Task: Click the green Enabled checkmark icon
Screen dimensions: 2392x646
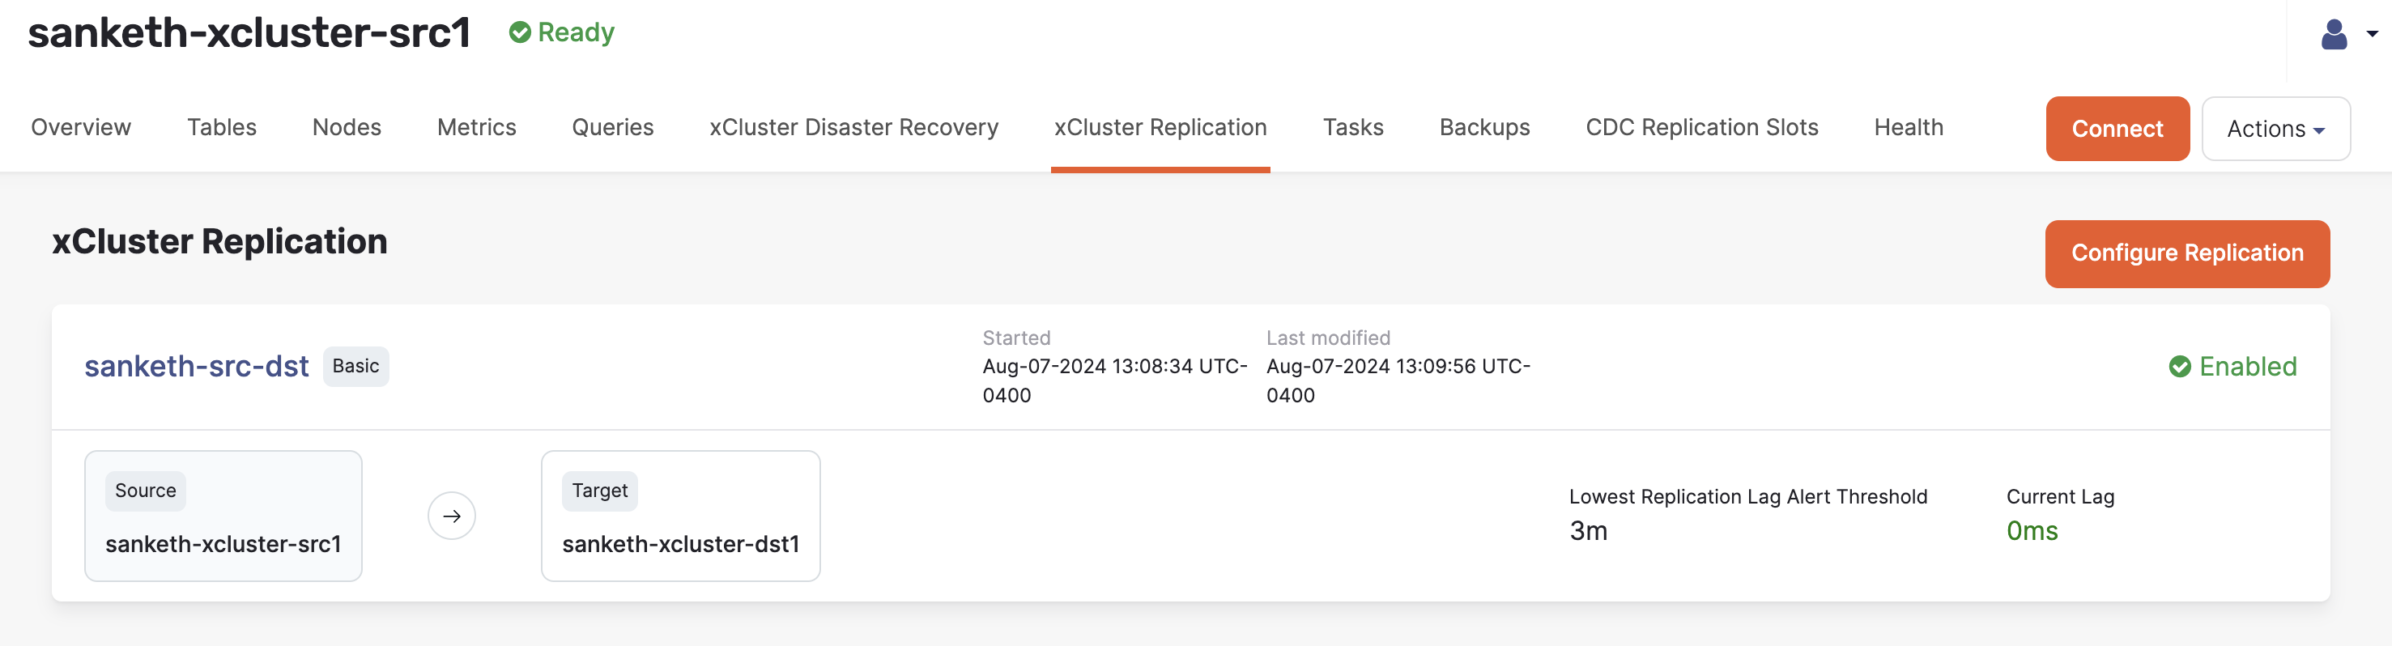Action: [2179, 367]
